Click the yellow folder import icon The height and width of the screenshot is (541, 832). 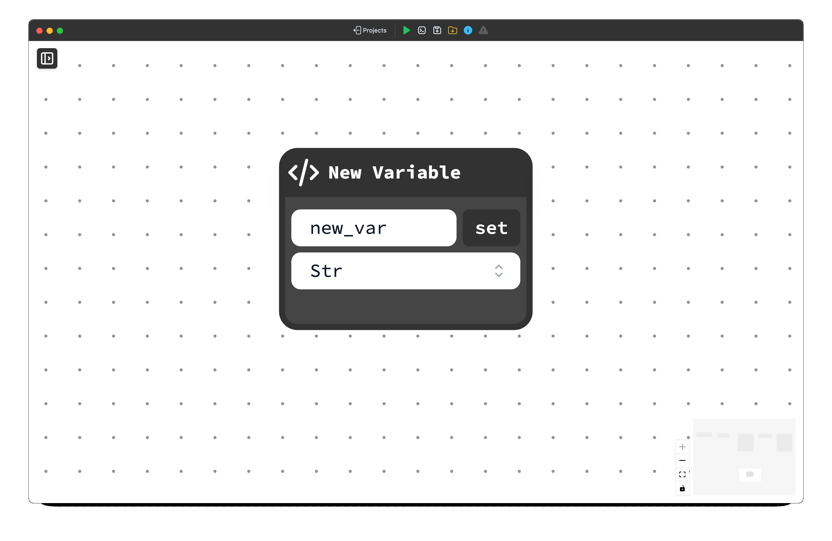click(452, 30)
